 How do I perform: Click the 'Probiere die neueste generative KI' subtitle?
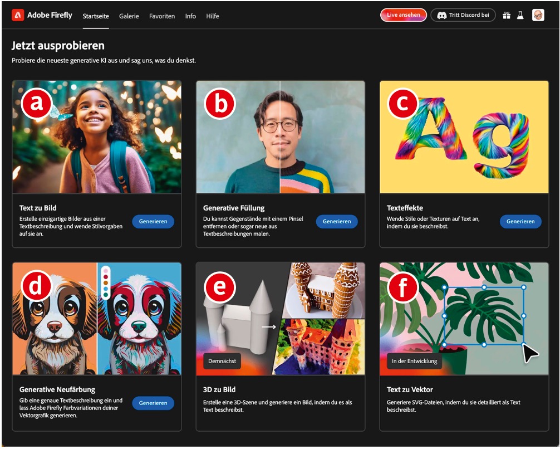pos(104,60)
